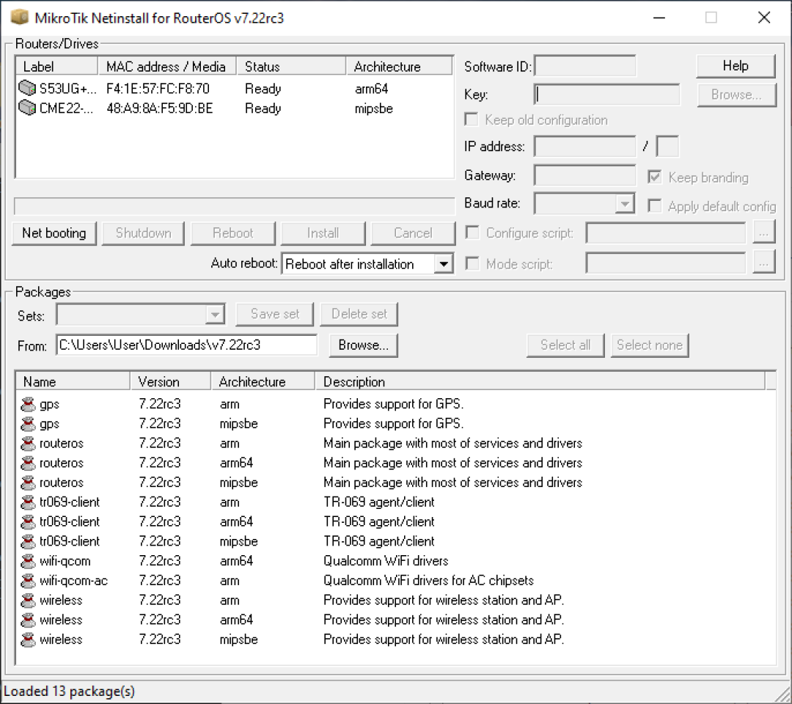Viewport: 792px width, 704px height.
Task: Toggle Keep old configuration checkbox
Action: (472, 120)
